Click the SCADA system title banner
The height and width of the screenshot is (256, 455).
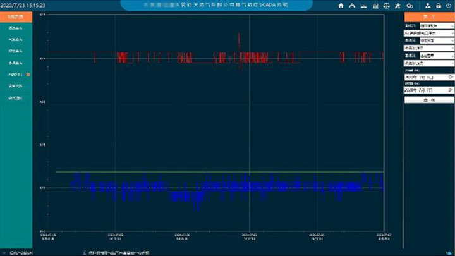point(217,5)
